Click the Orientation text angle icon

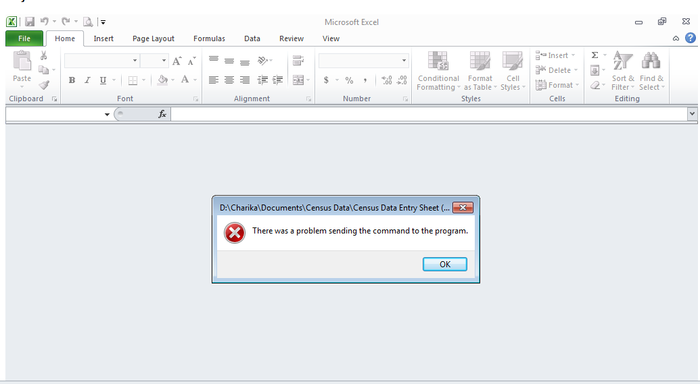click(x=262, y=61)
